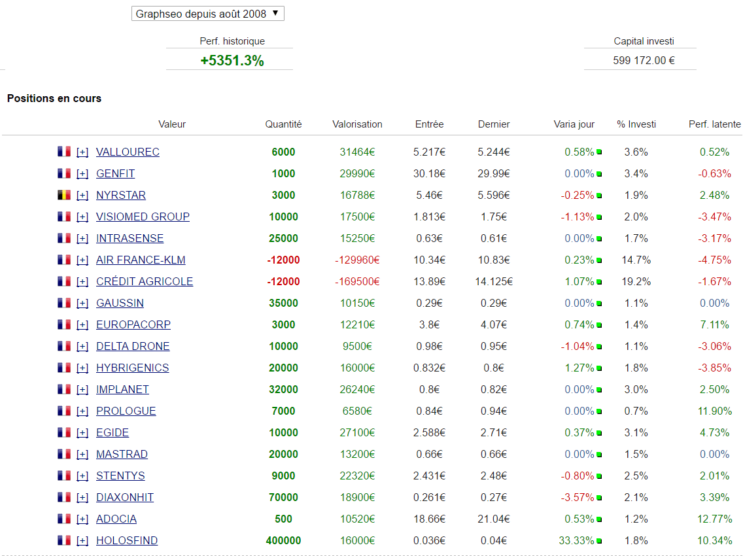Viewport: 743px width, 556px height.
Task: Click the French flag beside STENTYS
Action: pyautogui.click(x=64, y=476)
